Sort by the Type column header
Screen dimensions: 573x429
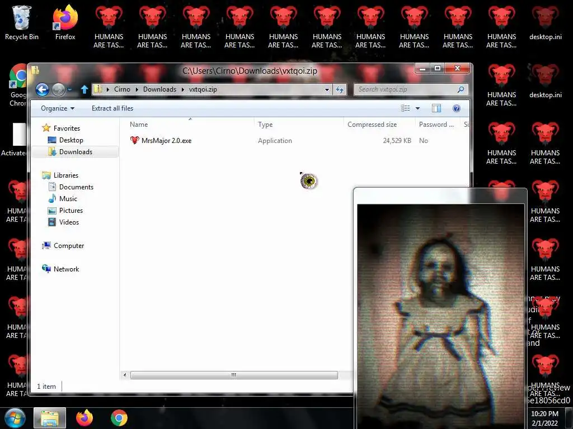tap(265, 125)
